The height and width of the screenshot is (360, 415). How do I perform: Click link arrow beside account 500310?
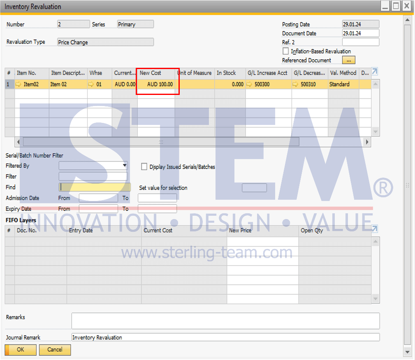point(295,84)
